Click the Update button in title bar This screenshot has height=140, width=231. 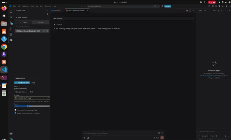click(168, 6)
